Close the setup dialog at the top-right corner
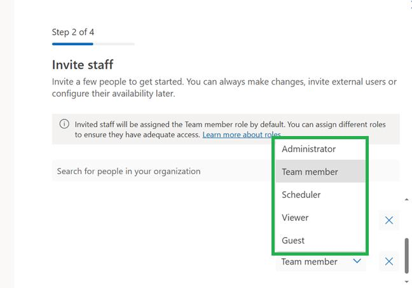 [409, 3]
